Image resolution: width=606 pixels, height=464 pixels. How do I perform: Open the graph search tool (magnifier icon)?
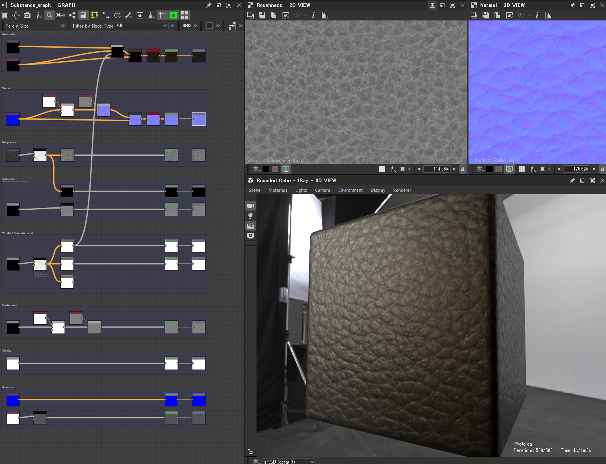[x=50, y=15]
